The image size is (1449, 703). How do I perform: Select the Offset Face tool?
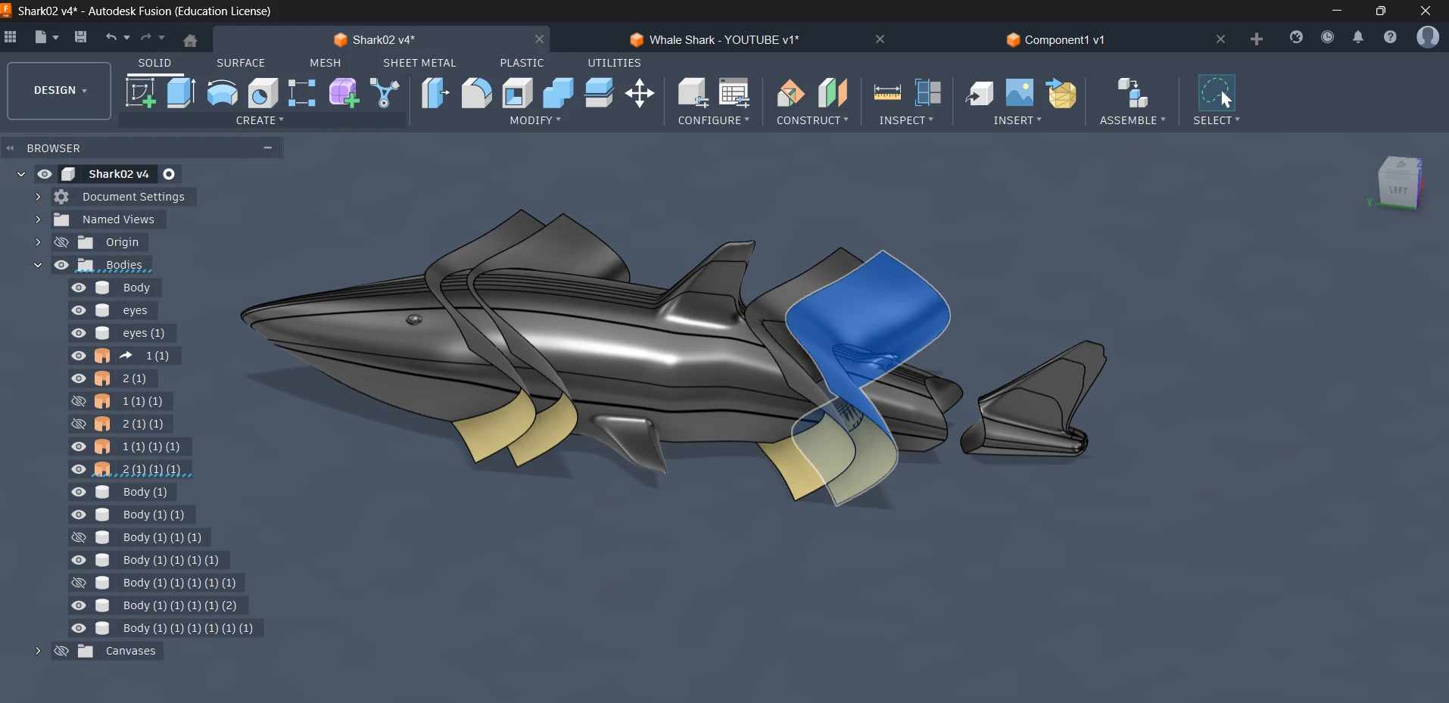pos(599,93)
